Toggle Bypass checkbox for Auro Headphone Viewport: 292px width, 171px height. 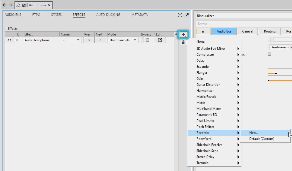(x=147, y=40)
